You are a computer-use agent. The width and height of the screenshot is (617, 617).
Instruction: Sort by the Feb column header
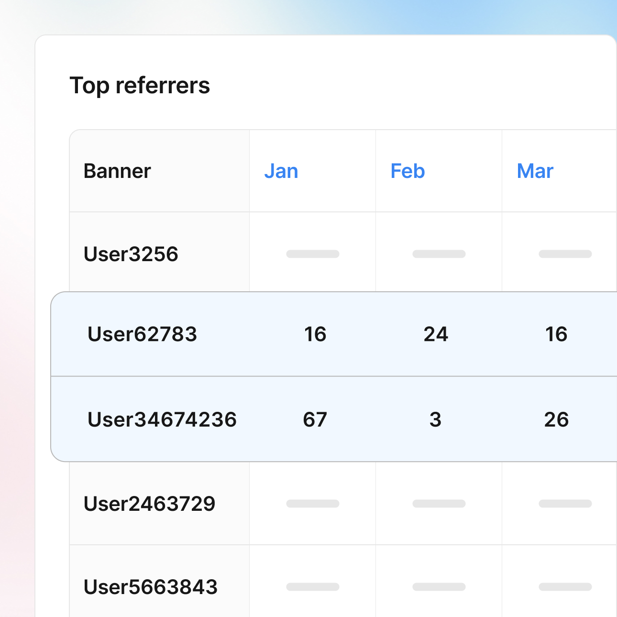[x=408, y=171]
